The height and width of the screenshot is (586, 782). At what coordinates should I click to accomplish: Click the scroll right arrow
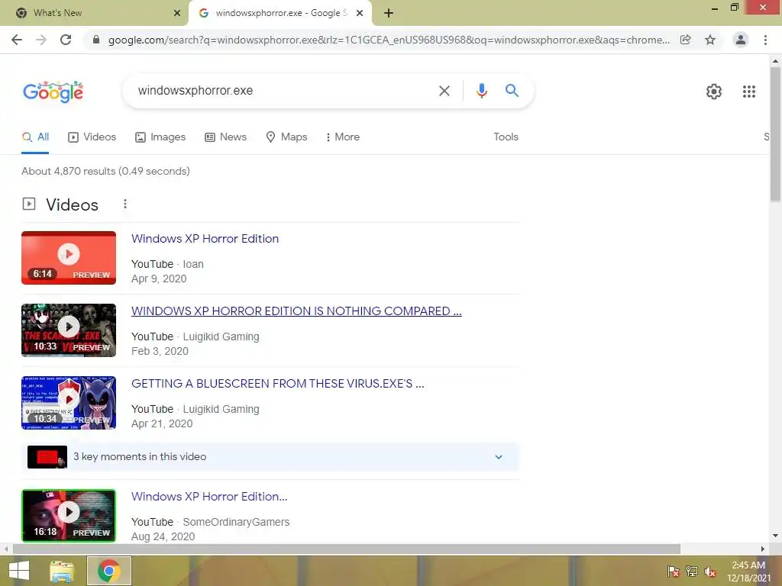pos(763,549)
